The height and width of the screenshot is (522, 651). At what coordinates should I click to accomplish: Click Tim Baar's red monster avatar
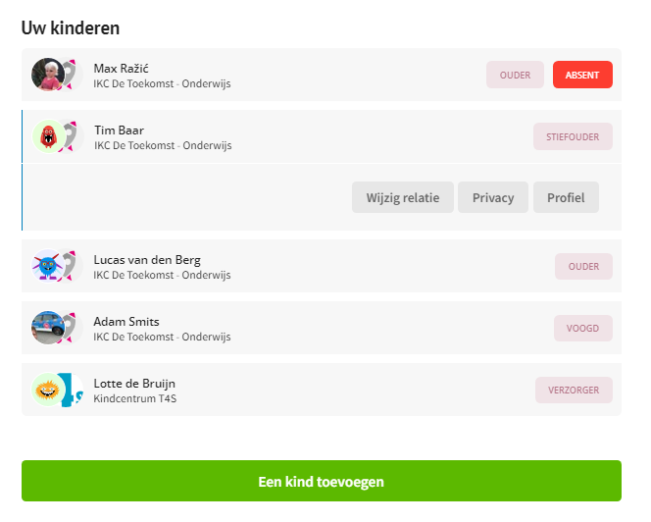coord(49,136)
